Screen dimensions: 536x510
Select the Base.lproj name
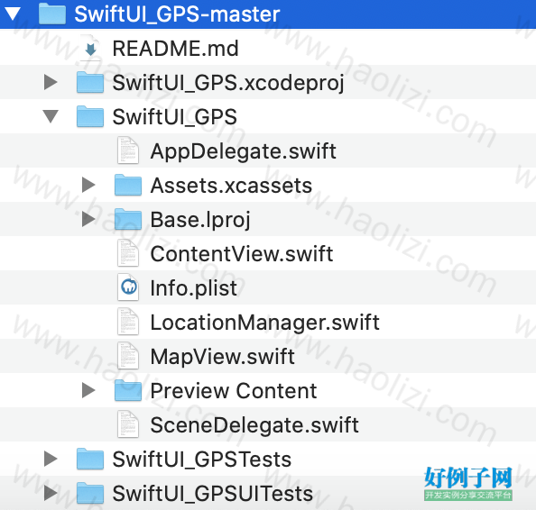click(x=200, y=220)
